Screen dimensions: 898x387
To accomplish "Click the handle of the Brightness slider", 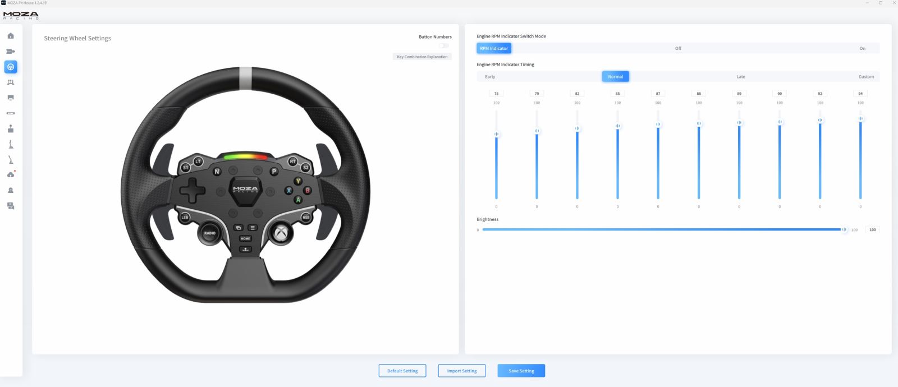I will point(844,229).
